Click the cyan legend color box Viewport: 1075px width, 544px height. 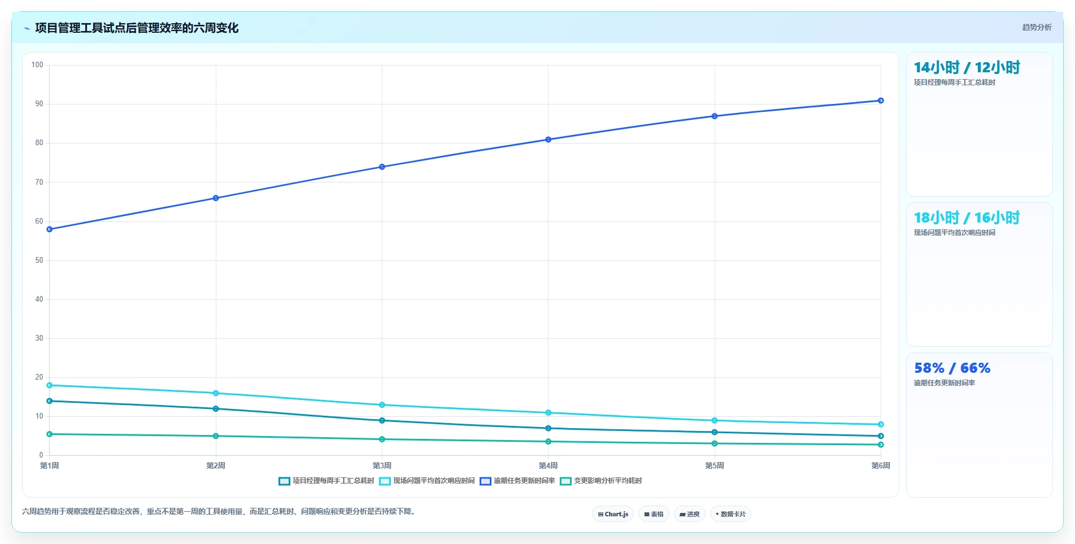385,481
